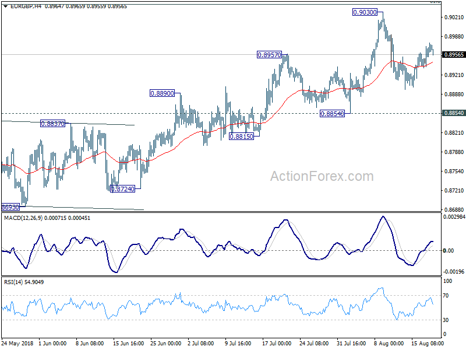466x350 pixels.
Task: Click the 24 Jul 08:00 time label
Action: (x=314, y=344)
